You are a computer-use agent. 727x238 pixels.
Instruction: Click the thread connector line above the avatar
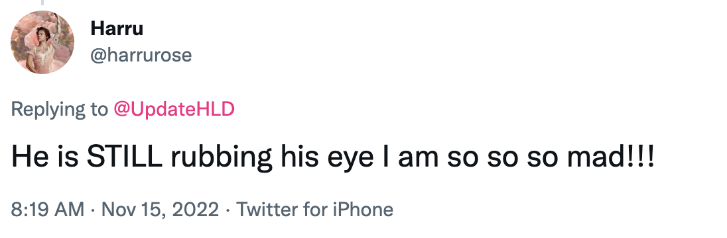pos(42,3)
